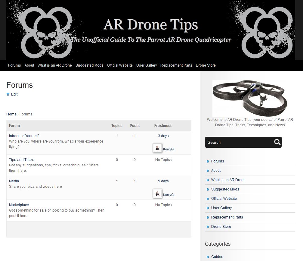Open About in the top navigation bar
303x261 pixels.
(29, 65)
